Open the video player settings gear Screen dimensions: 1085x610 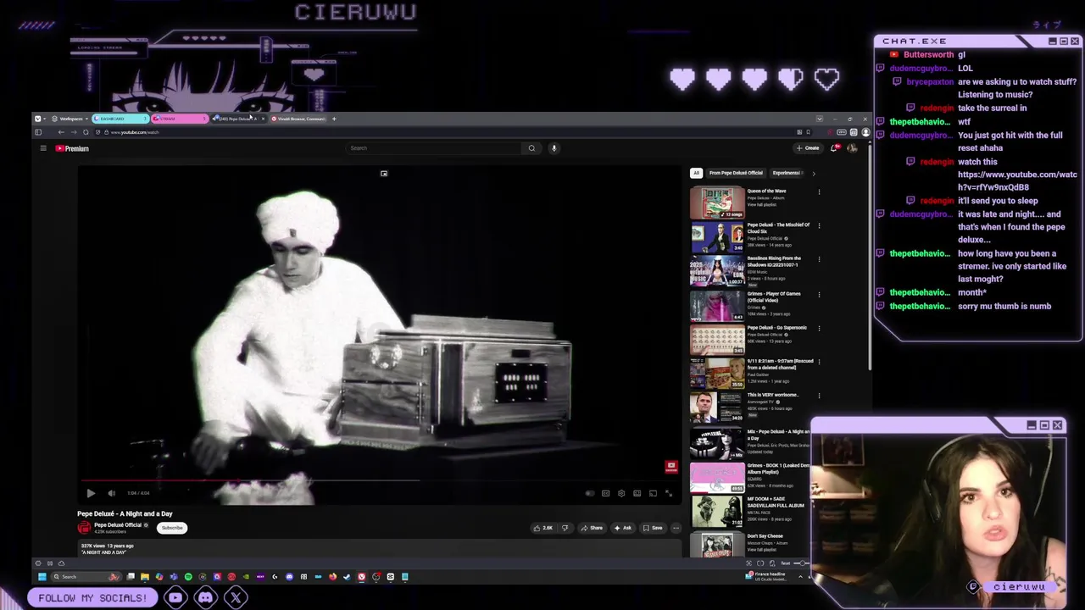point(621,493)
